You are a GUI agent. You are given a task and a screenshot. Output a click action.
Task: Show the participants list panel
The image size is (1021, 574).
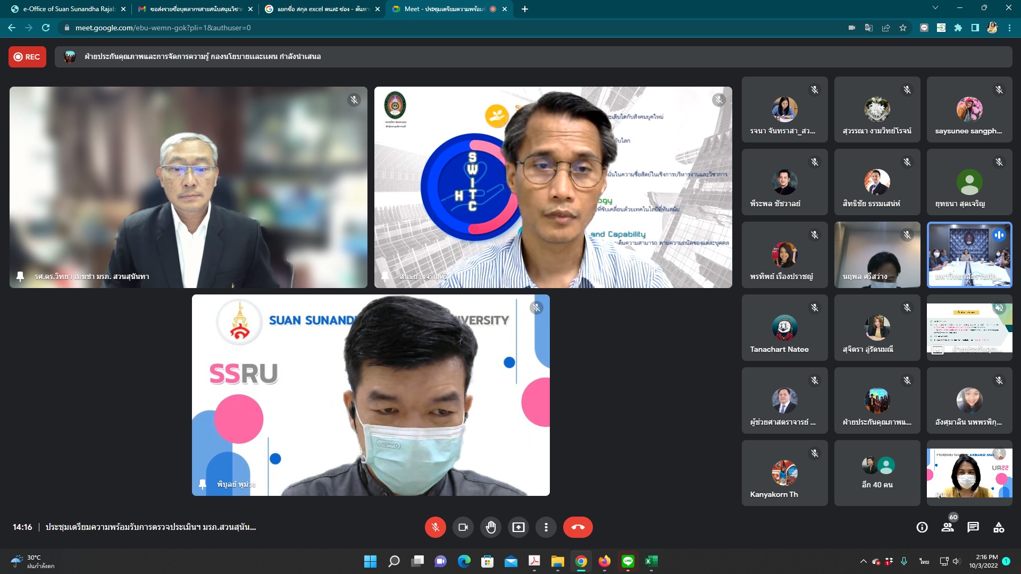[948, 527]
